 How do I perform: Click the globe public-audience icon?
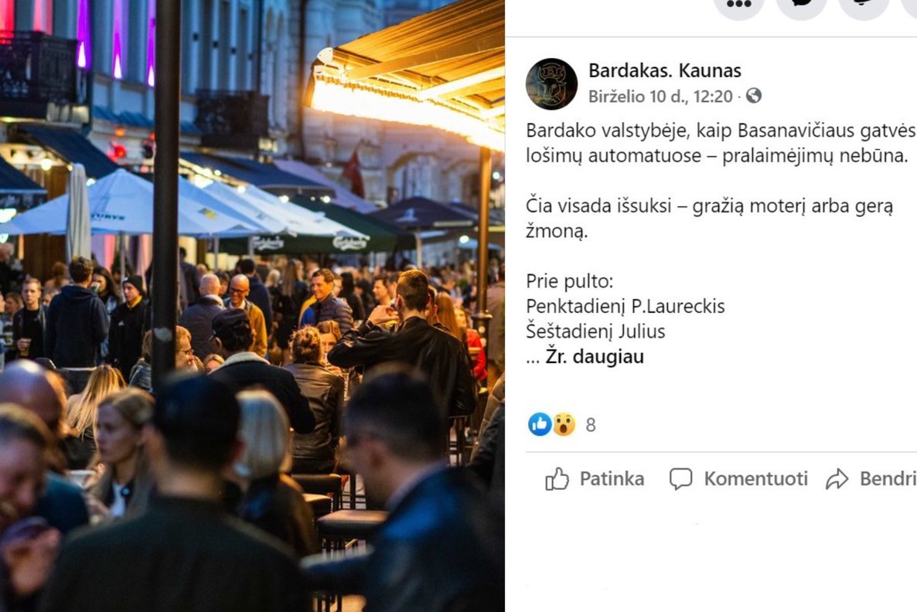tap(754, 96)
